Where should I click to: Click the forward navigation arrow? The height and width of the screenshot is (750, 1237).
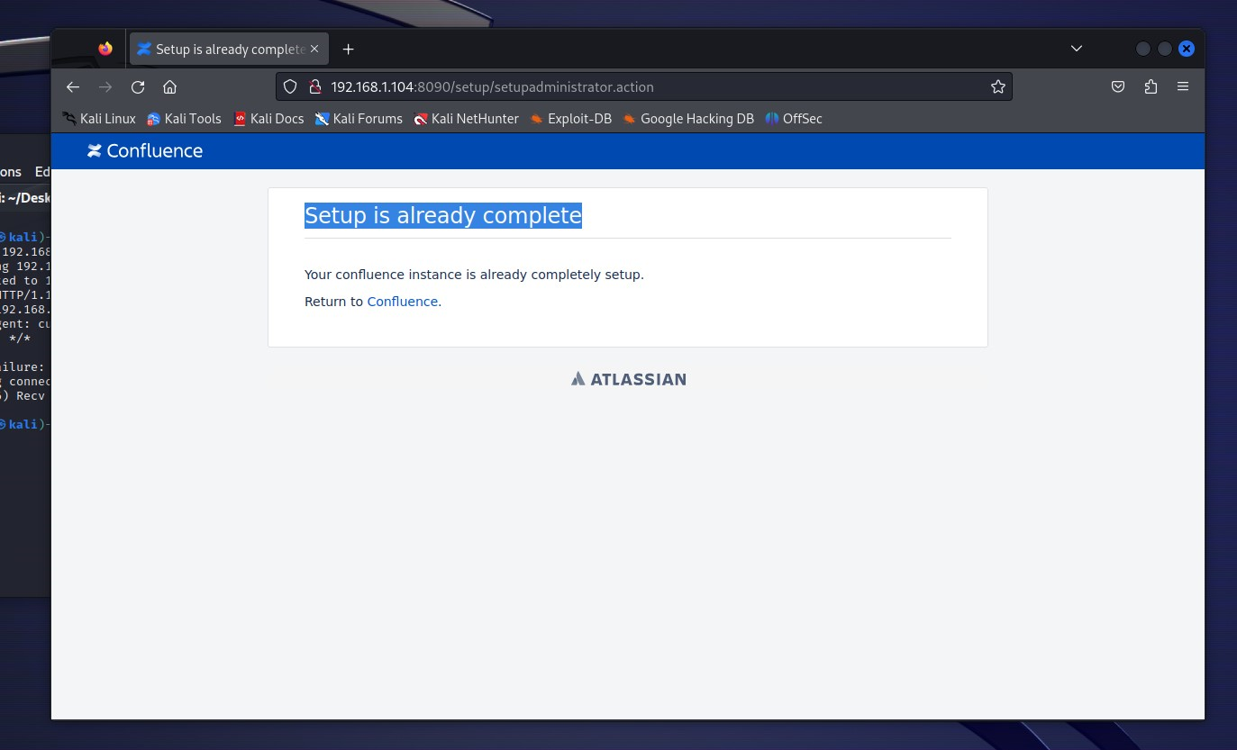coord(105,86)
